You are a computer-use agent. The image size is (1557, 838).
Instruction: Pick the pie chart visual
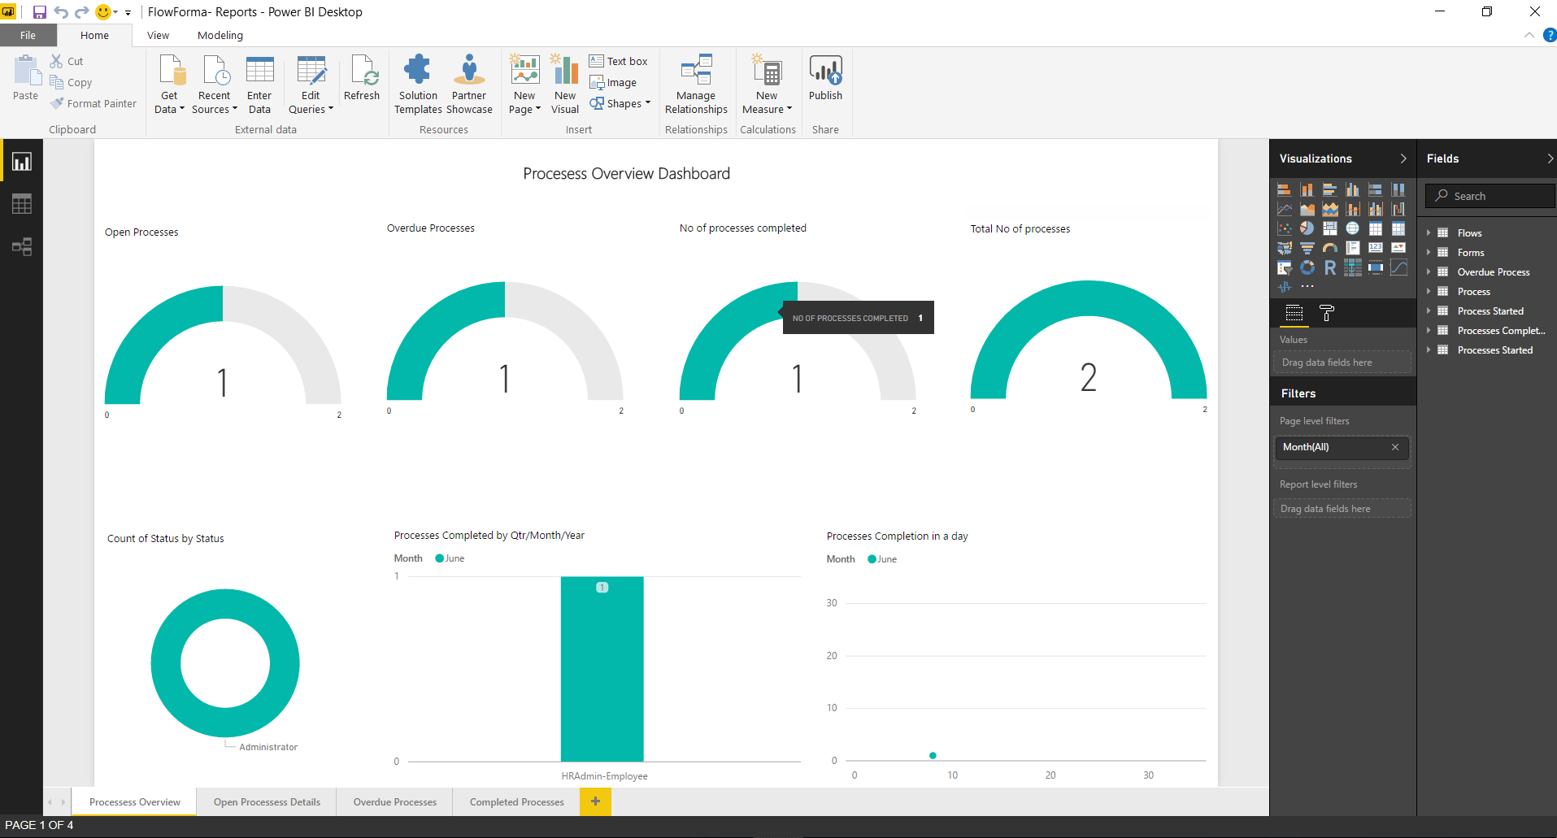pyautogui.click(x=1307, y=228)
